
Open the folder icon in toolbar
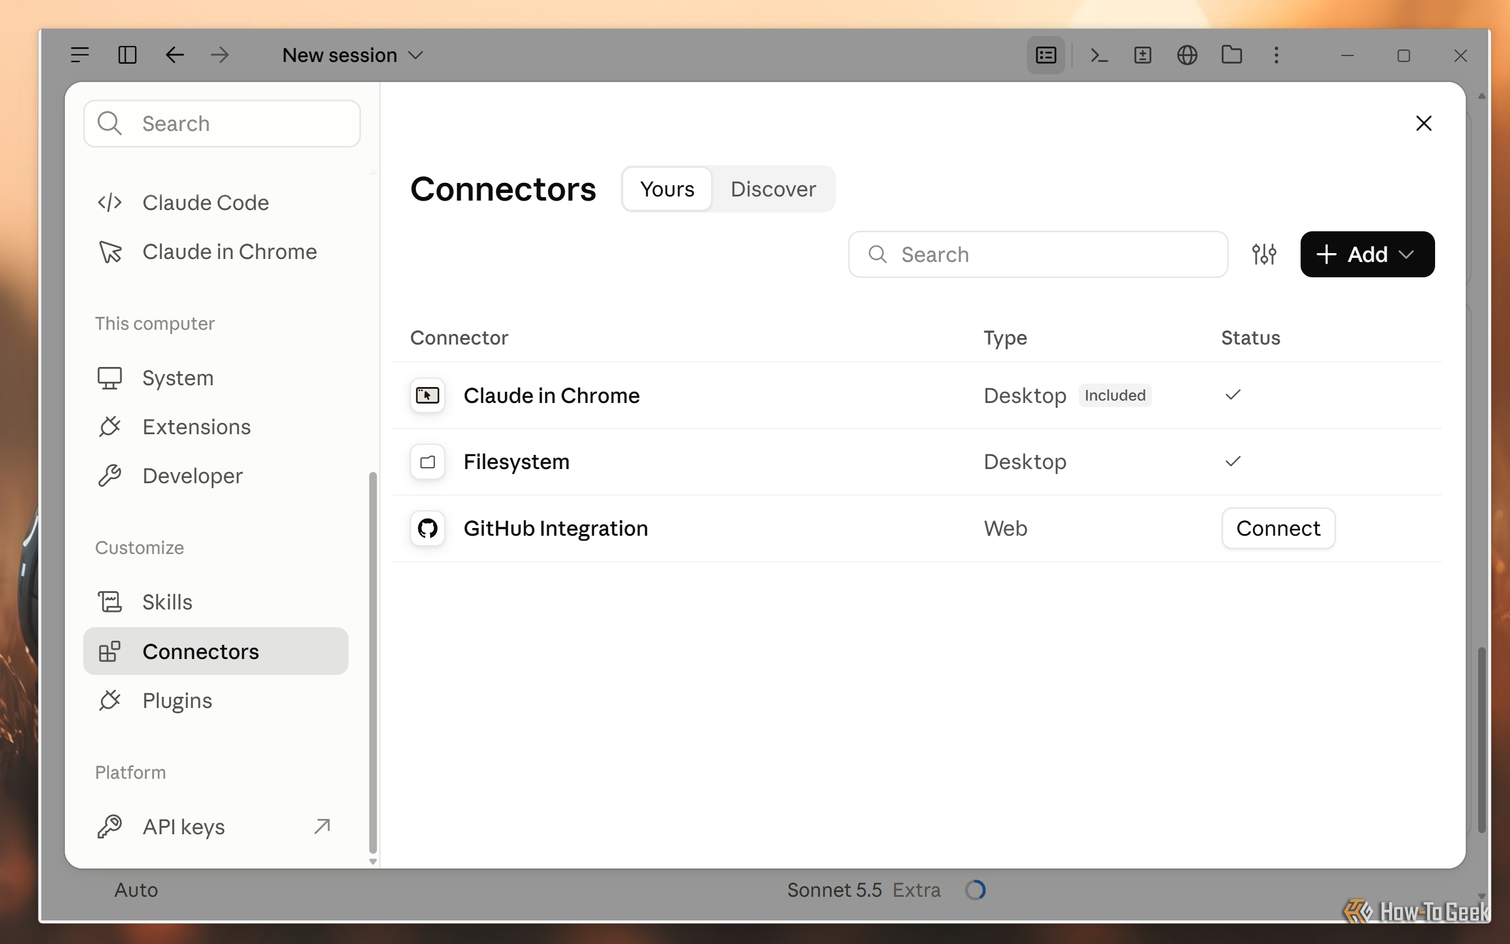1232,55
